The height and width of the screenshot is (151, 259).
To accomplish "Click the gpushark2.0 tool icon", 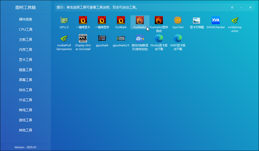I will point(121,39).
